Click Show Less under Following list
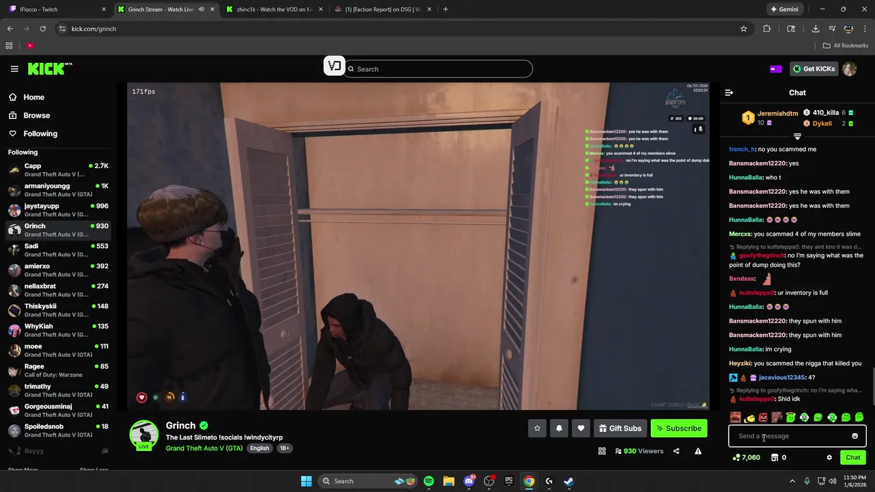This screenshot has height=492, width=875. tap(94, 469)
